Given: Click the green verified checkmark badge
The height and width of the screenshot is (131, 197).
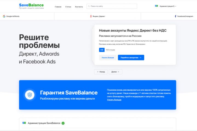Looking at the screenshot, I should tap(63, 123).
